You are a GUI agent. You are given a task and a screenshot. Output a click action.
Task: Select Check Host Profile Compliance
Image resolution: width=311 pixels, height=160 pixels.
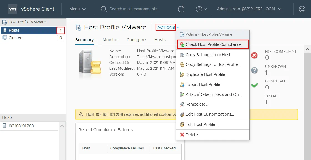click(x=213, y=44)
